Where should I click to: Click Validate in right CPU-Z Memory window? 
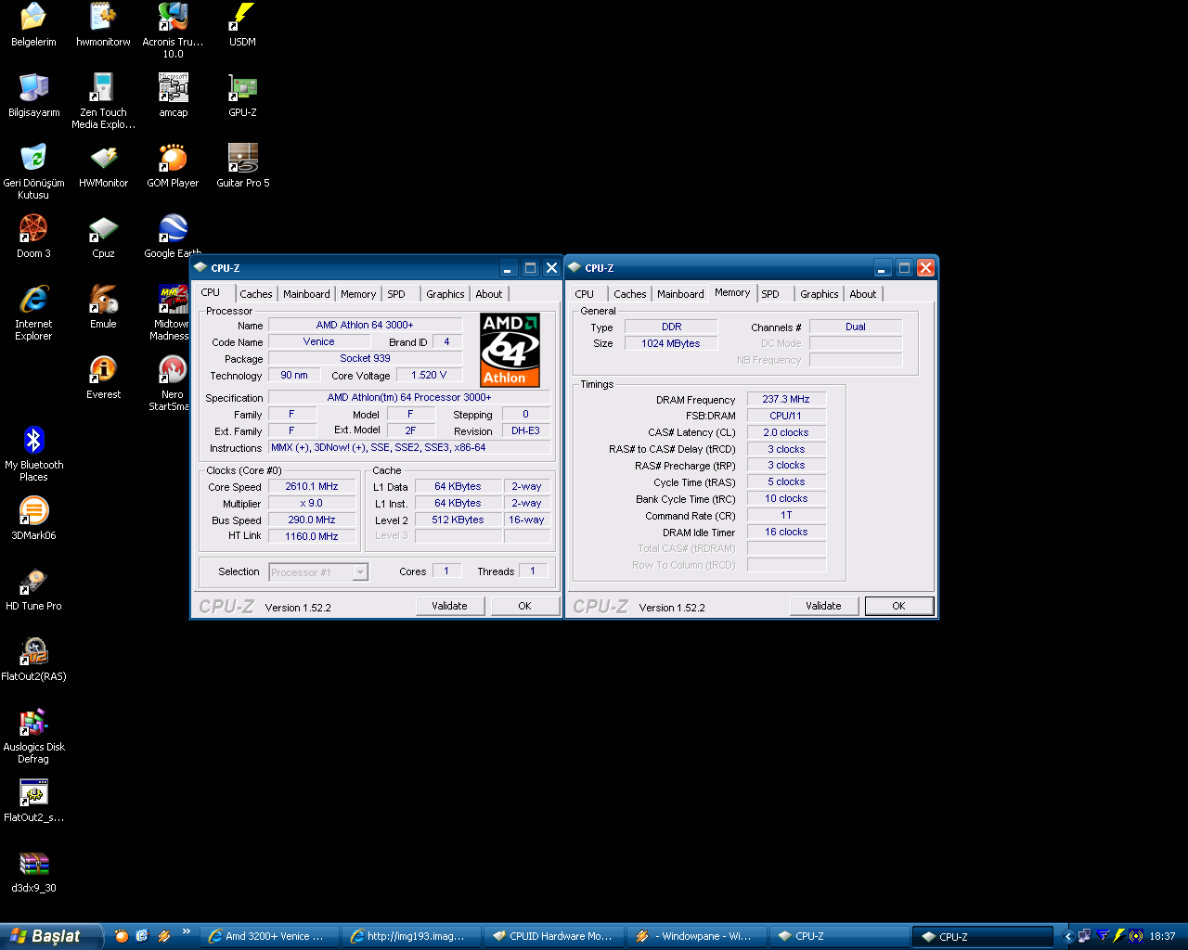[823, 606]
